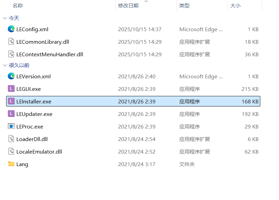The image size is (279, 200).
Task: Click the 168 KB size of LEInstaller.exe
Action: pos(250,101)
